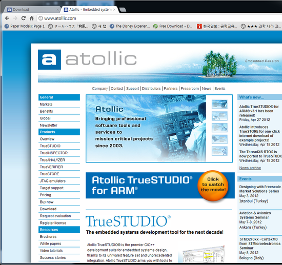Open the TrueSTORE one-click download news item
Screen dimensions: 282x265
(259, 136)
